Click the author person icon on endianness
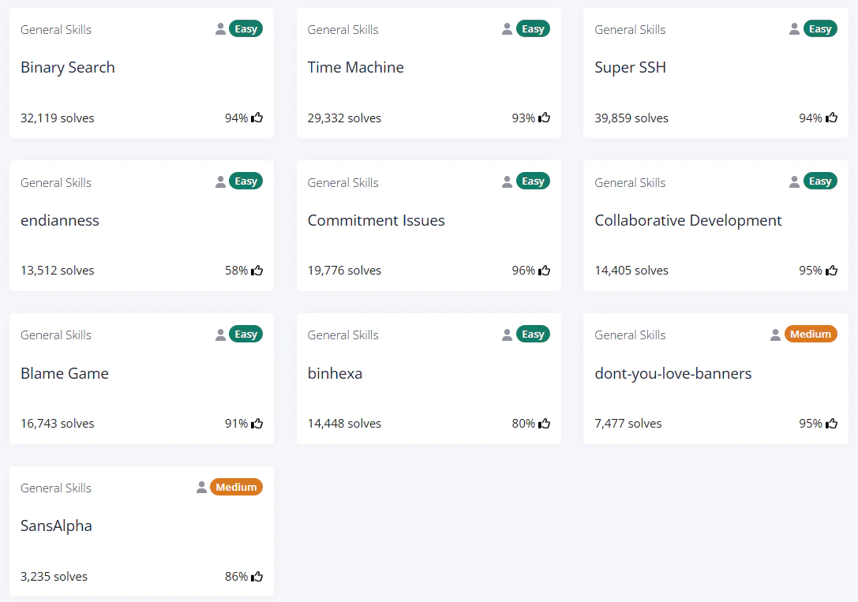Viewport: 858px width, 602px height. click(x=220, y=181)
